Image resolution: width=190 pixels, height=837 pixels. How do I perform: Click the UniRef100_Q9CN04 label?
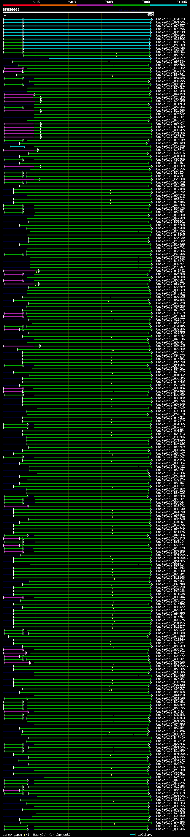[170, 450]
